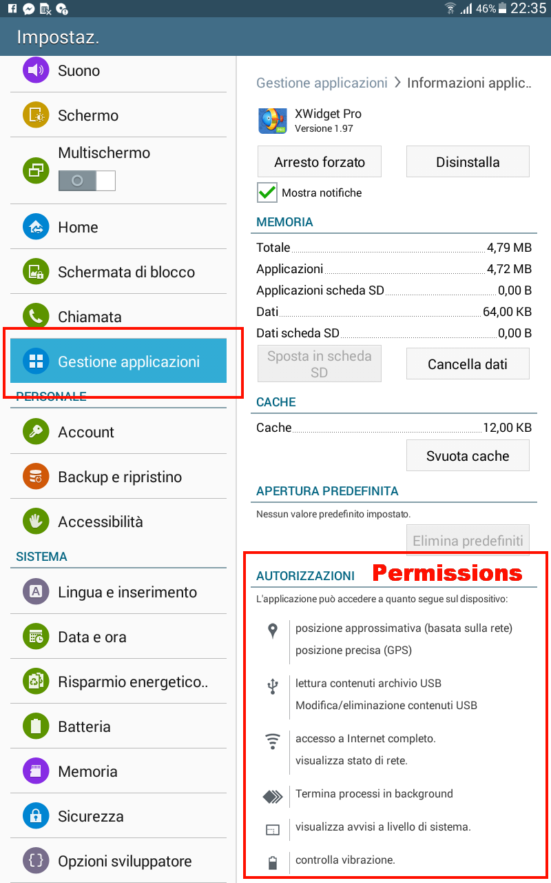Select Gestione applicazioni in the sidebar
Image resolution: width=551 pixels, height=883 pixels.
tap(118, 361)
